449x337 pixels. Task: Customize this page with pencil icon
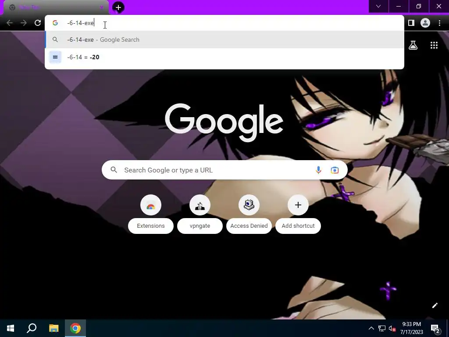point(435,305)
